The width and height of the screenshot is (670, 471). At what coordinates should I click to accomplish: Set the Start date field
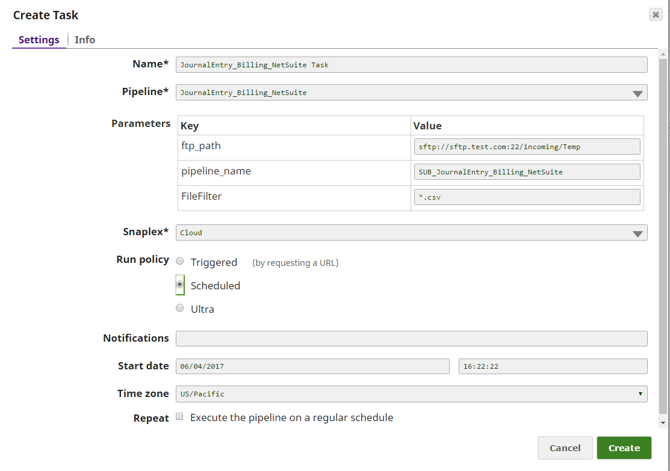[312, 366]
